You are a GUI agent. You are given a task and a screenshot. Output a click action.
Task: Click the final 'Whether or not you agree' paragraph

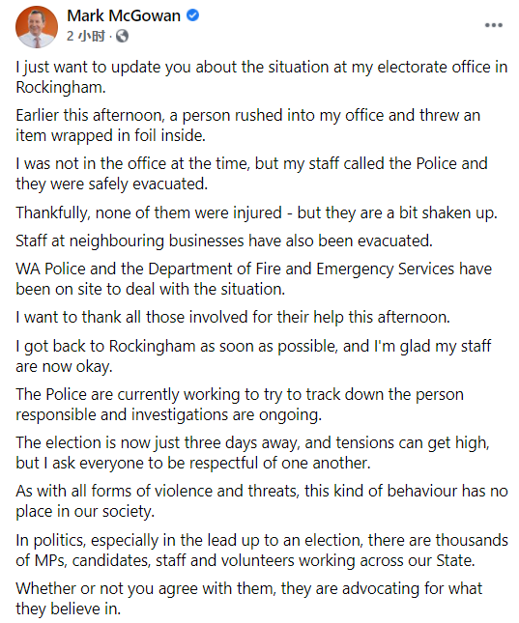[249, 599]
